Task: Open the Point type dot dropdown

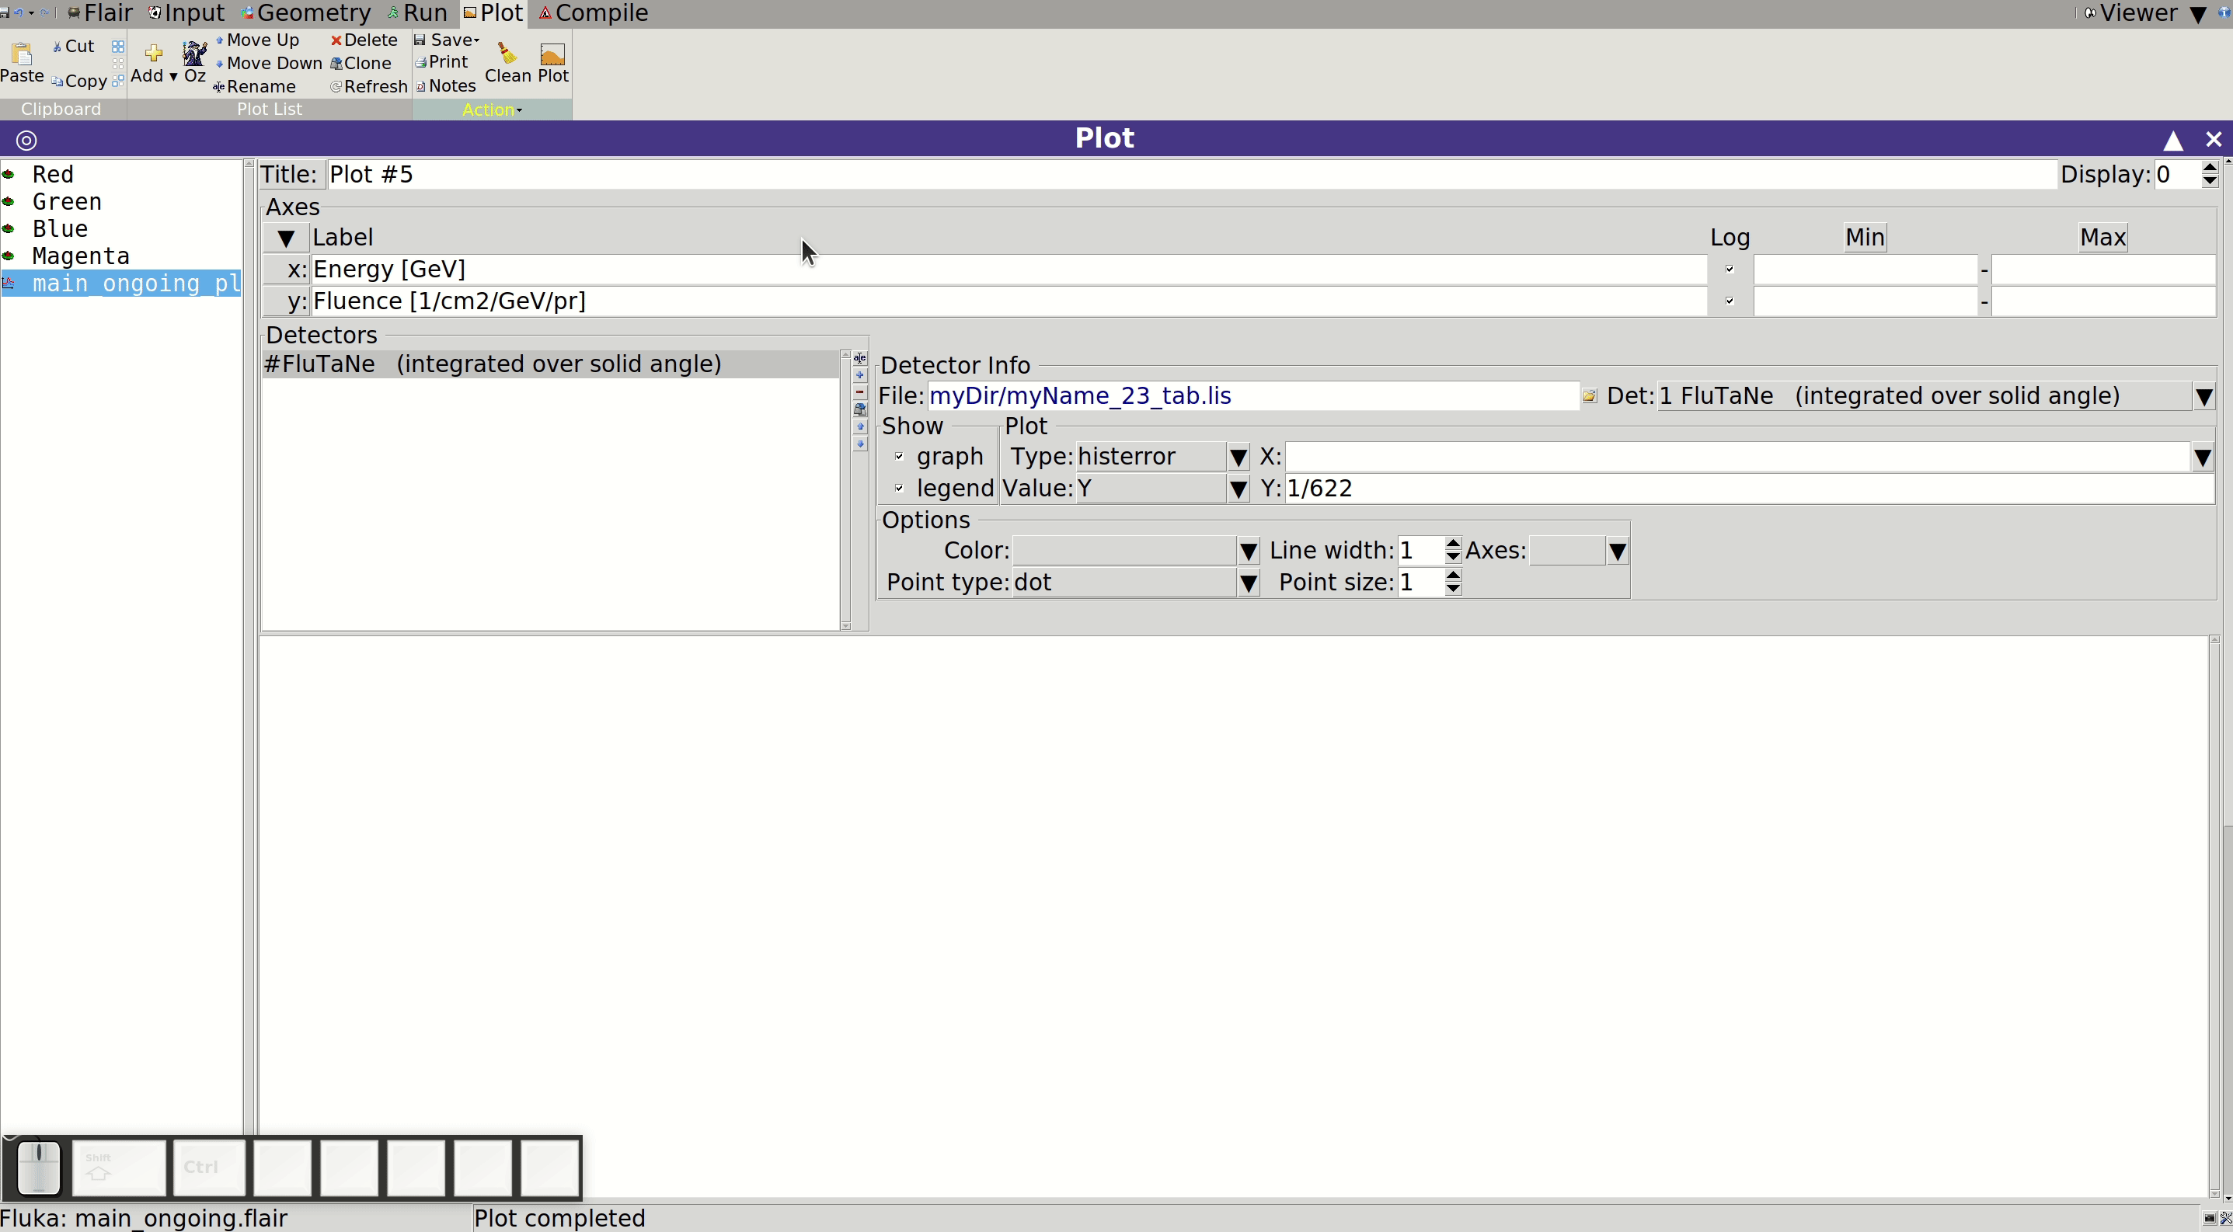Action: (x=1249, y=583)
